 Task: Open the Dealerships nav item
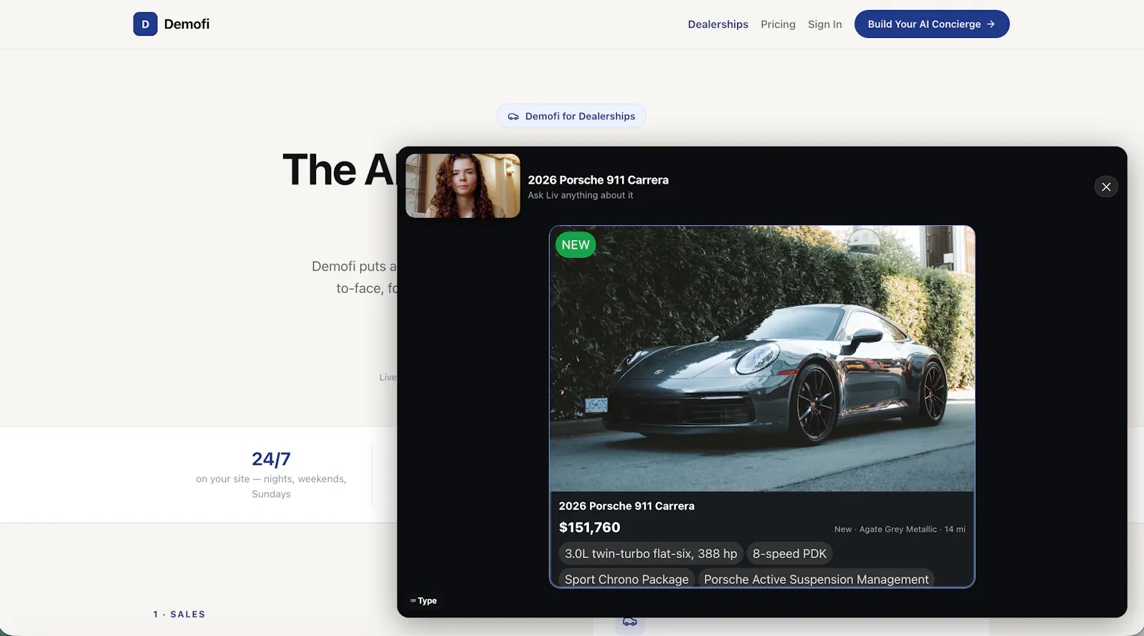point(718,24)
